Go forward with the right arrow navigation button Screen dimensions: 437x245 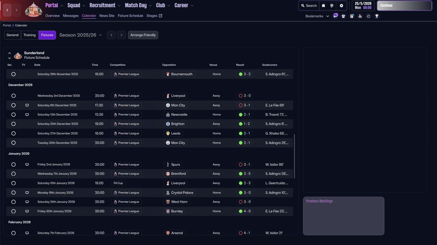(x=16, y=10)
